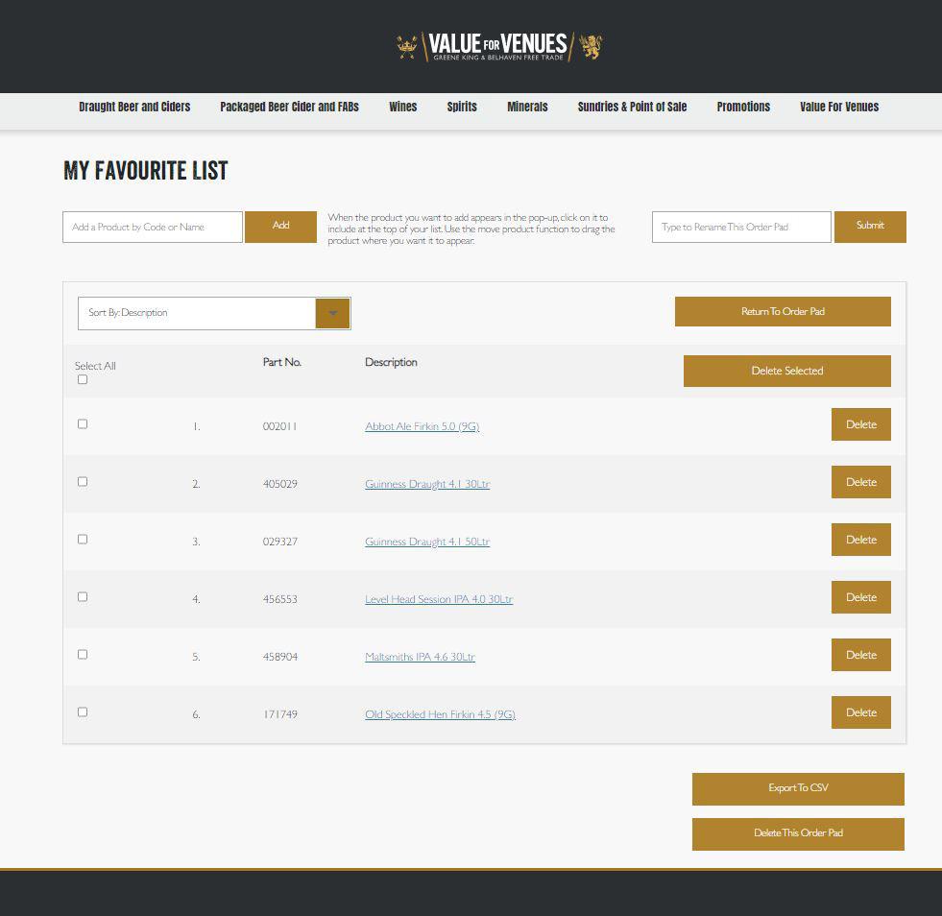Click the Sort By: Description box

point(214,313)
